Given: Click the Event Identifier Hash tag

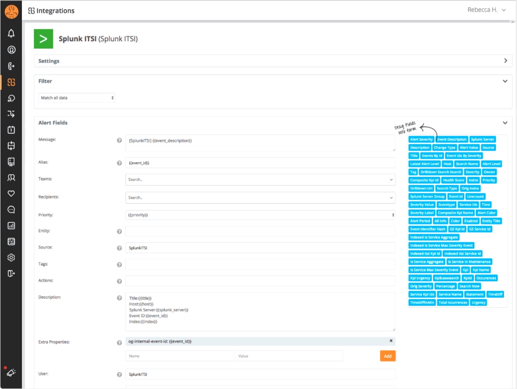Looking at the screenshot, I should click(428, 229).
